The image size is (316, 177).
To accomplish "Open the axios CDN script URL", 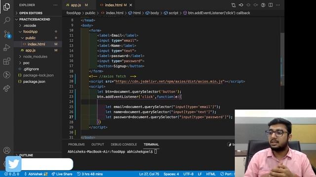I will point(169,81).
